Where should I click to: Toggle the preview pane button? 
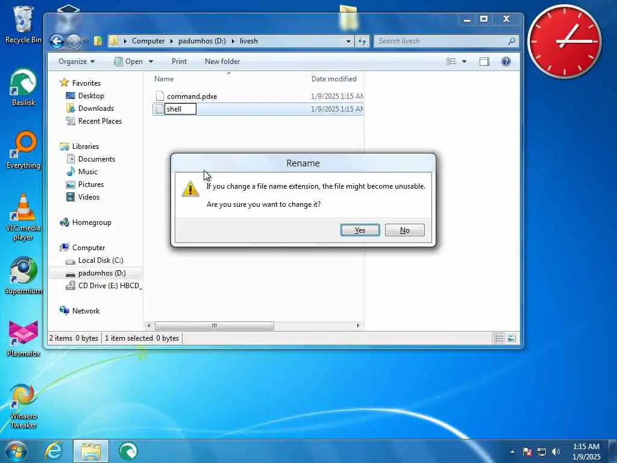tap(484, 61)
